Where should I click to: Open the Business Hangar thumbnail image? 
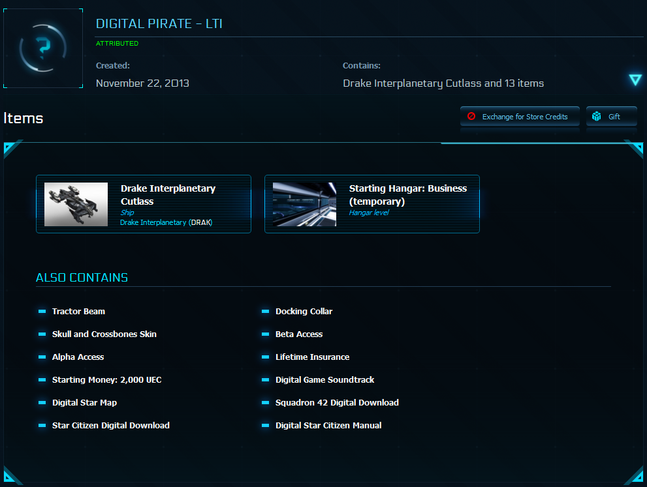[304, 204]
